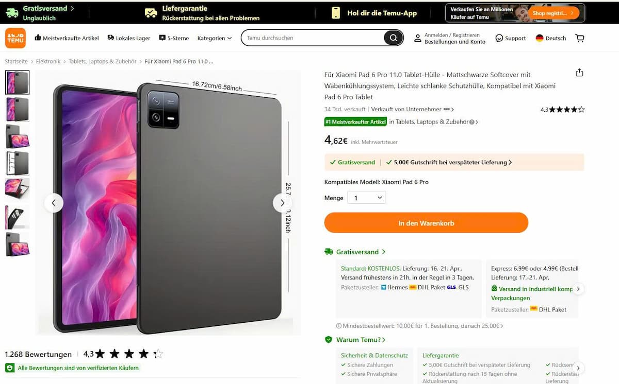The height and width of the screenshot is (384, 619).
Task: Open Support chat icon
Action: tap(499, 38)
